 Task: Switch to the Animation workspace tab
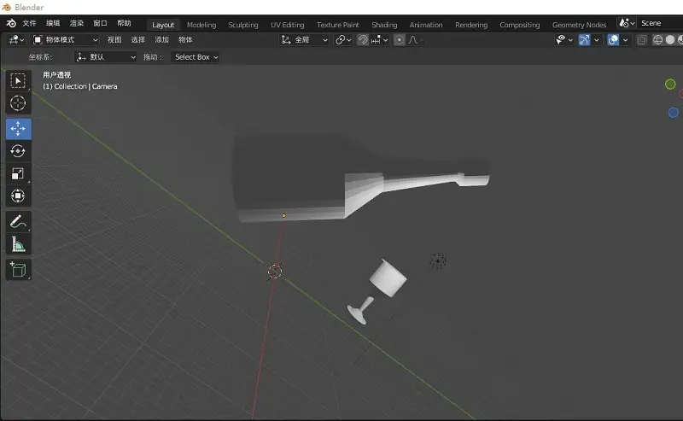coord(426,25)
